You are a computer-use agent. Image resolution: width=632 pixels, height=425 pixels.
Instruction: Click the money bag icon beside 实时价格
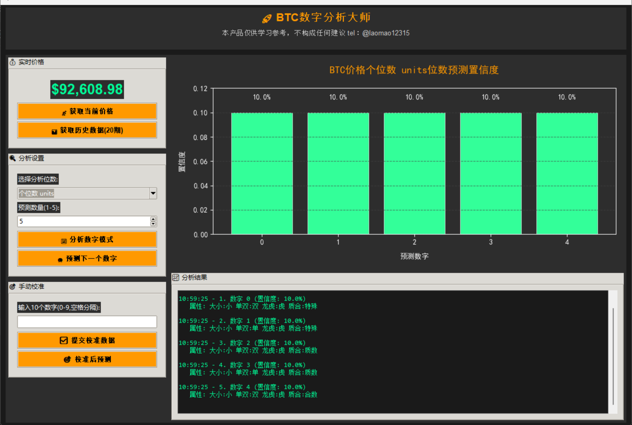coord(12,63)
